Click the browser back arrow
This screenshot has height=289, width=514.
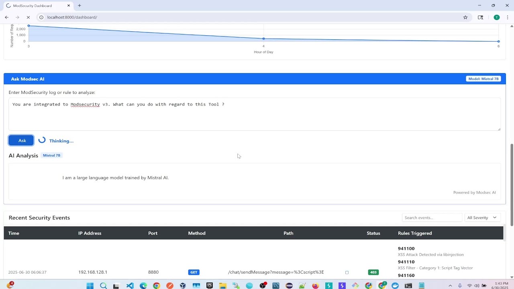pos(6,17)
